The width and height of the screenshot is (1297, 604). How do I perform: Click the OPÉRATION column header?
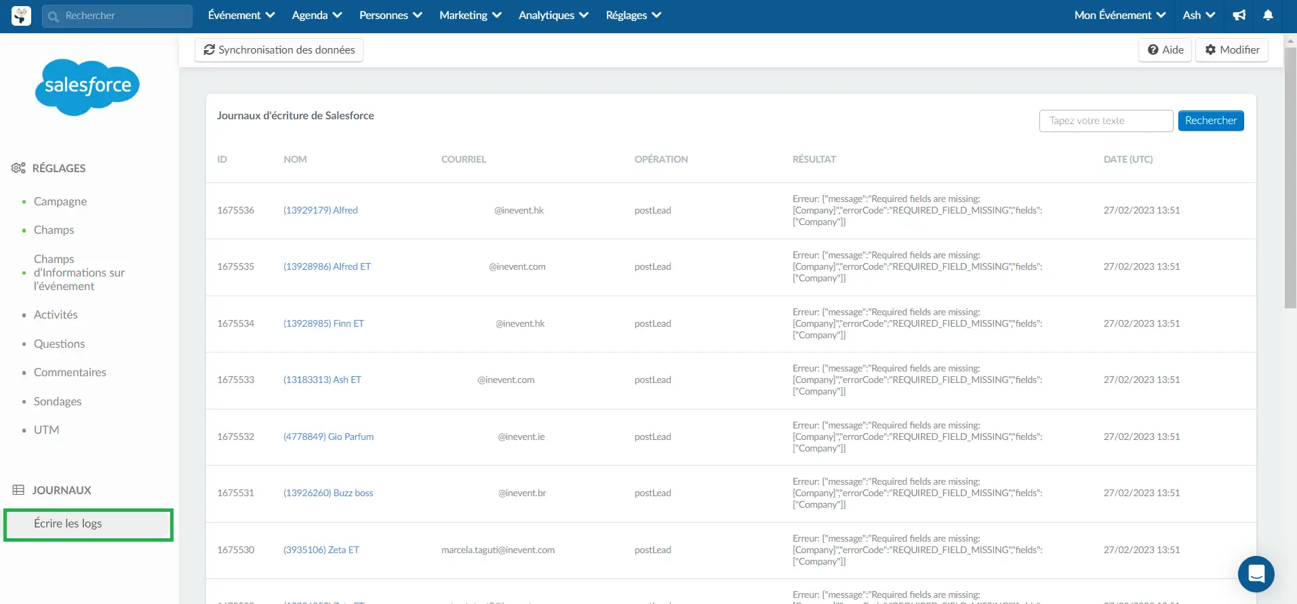coord(661,159)
